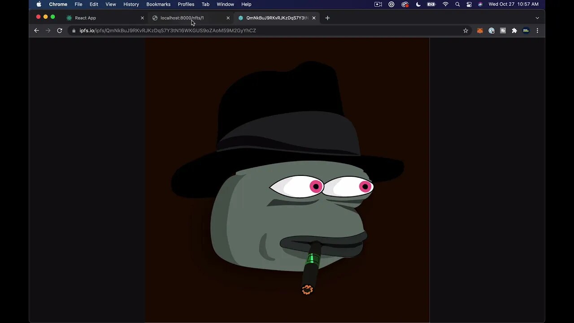574x323 pixels.
Task: Open Control Center
Action: tap(469, 4)
